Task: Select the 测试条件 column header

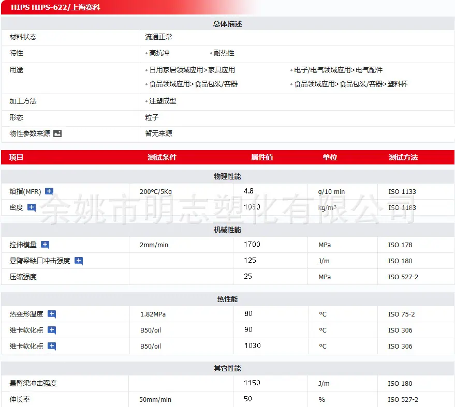Action: coord(162,157)
